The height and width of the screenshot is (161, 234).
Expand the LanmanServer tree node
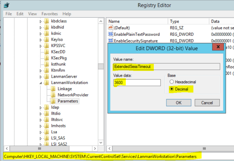(x=41, y=76)
